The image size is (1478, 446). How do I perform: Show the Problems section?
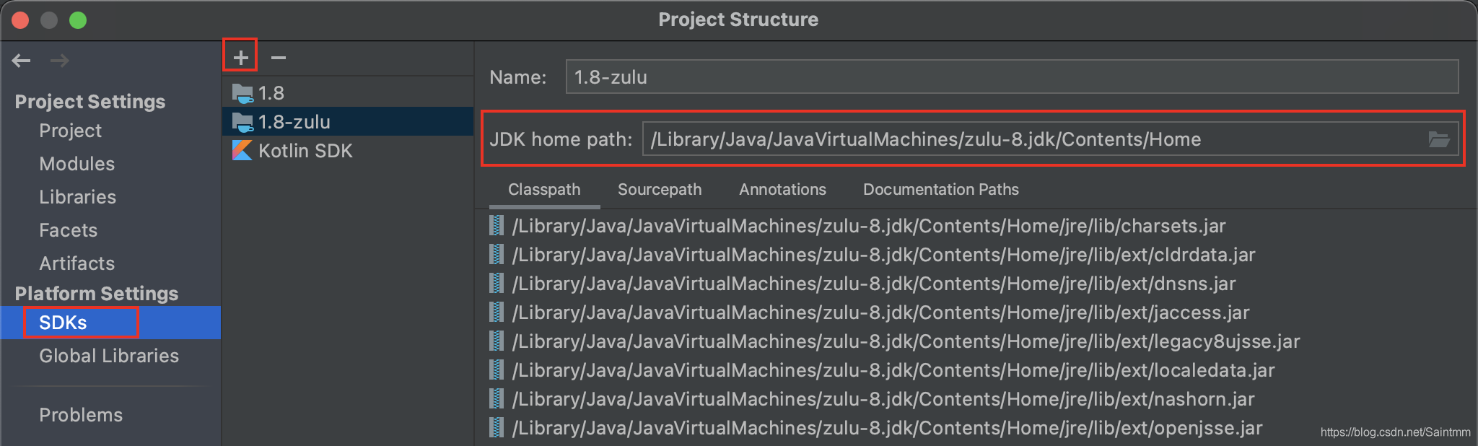pos(81,415)
